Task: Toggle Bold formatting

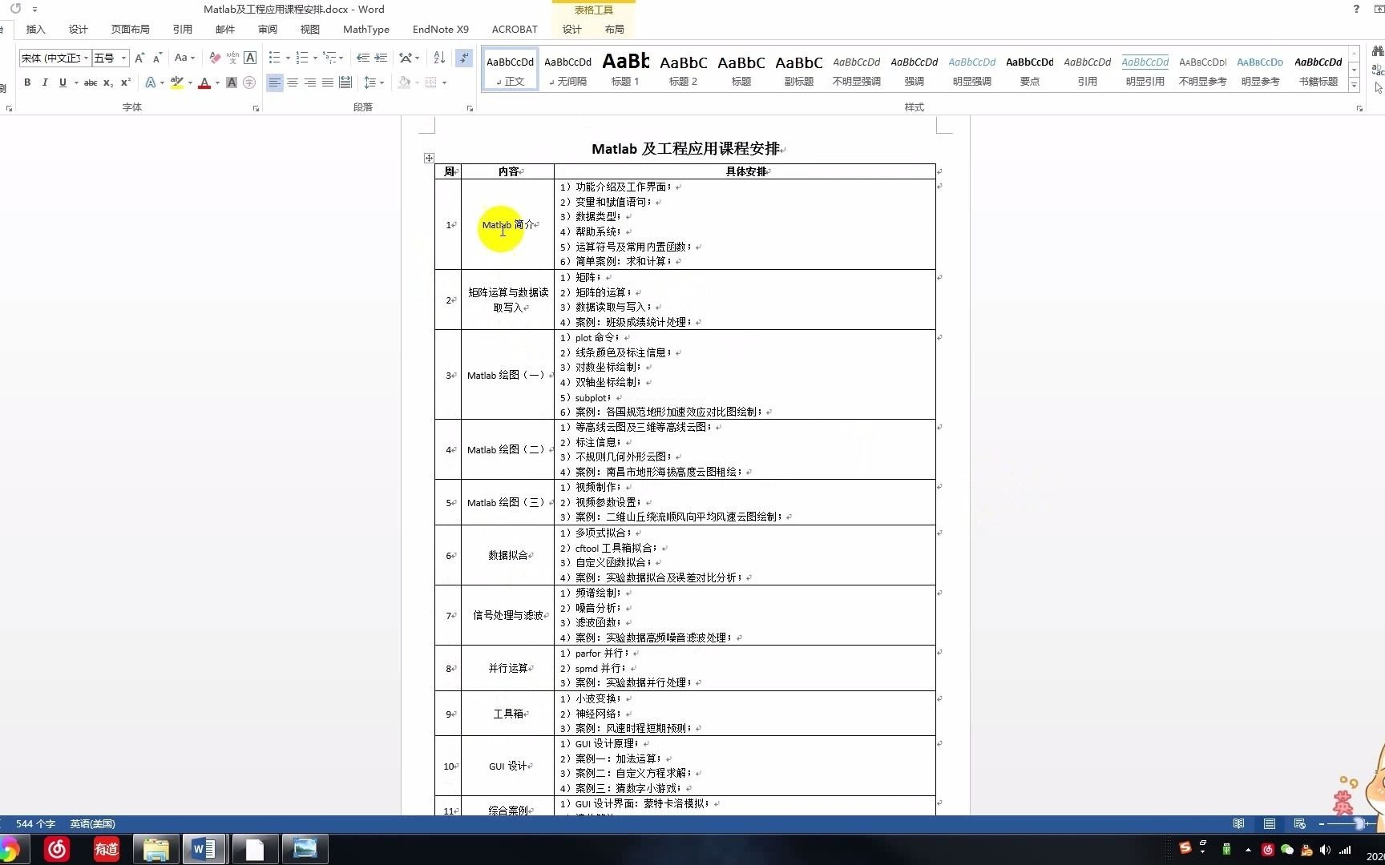Action: click(x=27, y=82)
